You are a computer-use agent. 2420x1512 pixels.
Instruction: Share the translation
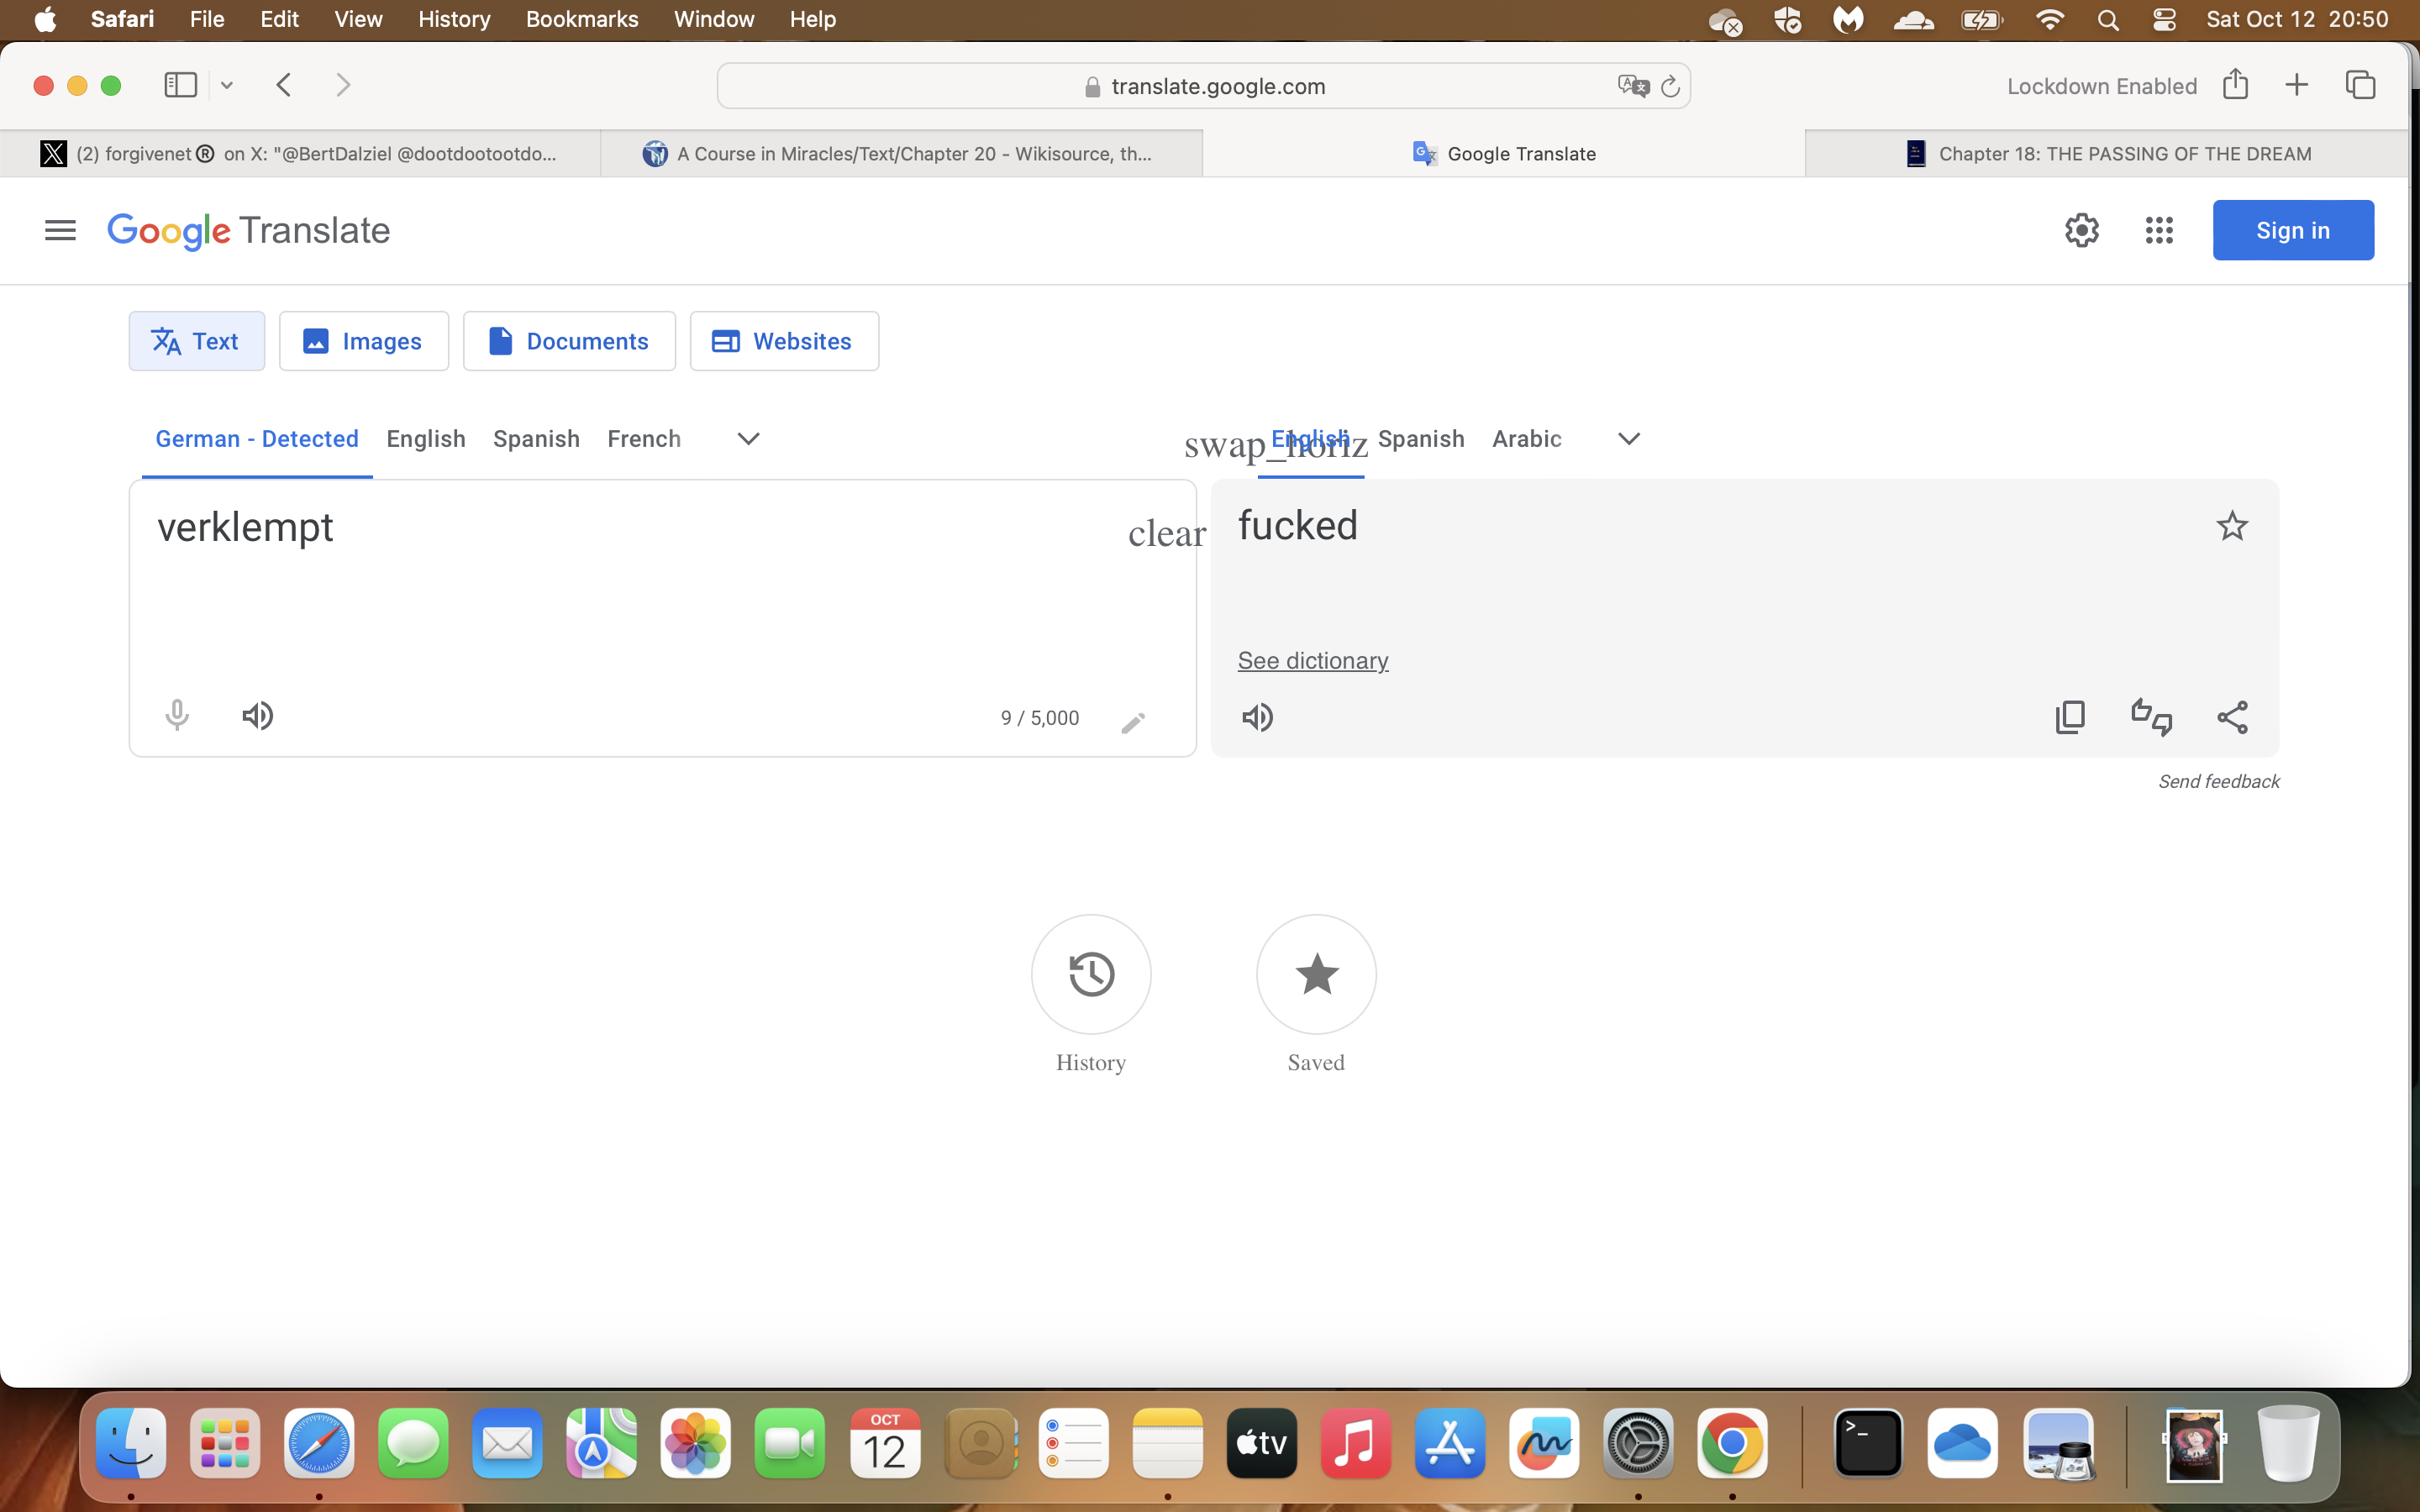click(2232, 717)
